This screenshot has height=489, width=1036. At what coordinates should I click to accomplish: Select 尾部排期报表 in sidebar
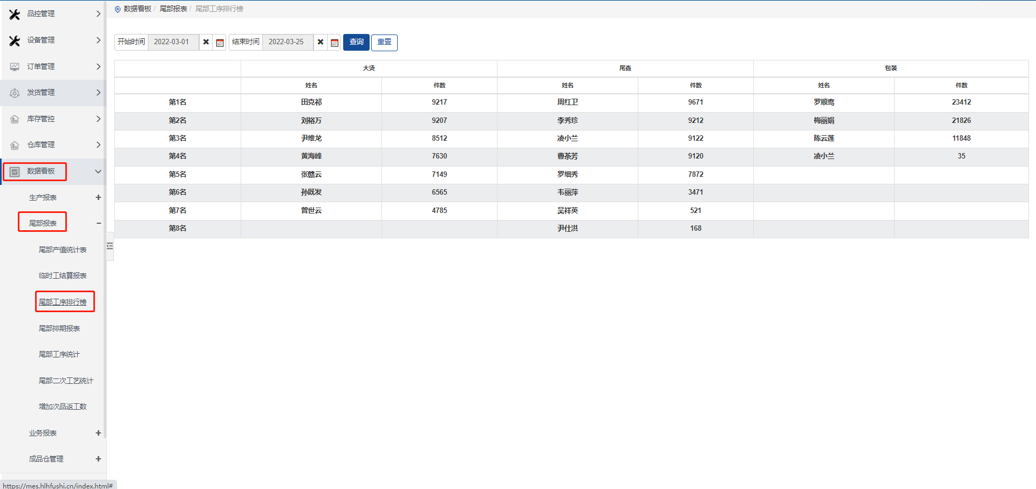point(59,328)
